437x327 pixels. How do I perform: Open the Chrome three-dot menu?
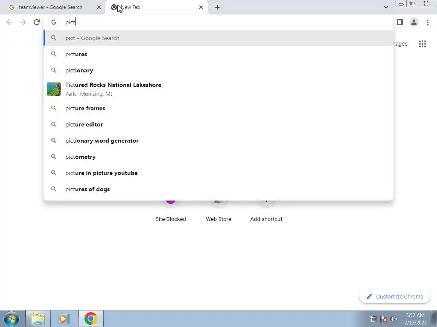(x=428, y=22)
